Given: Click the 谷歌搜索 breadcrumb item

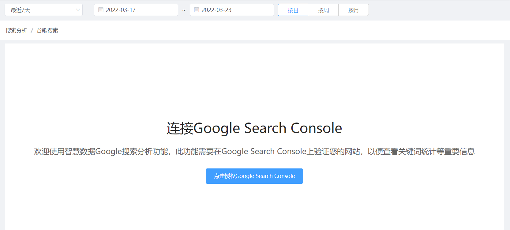Looking at the screenshot, I should coord(47,31).
